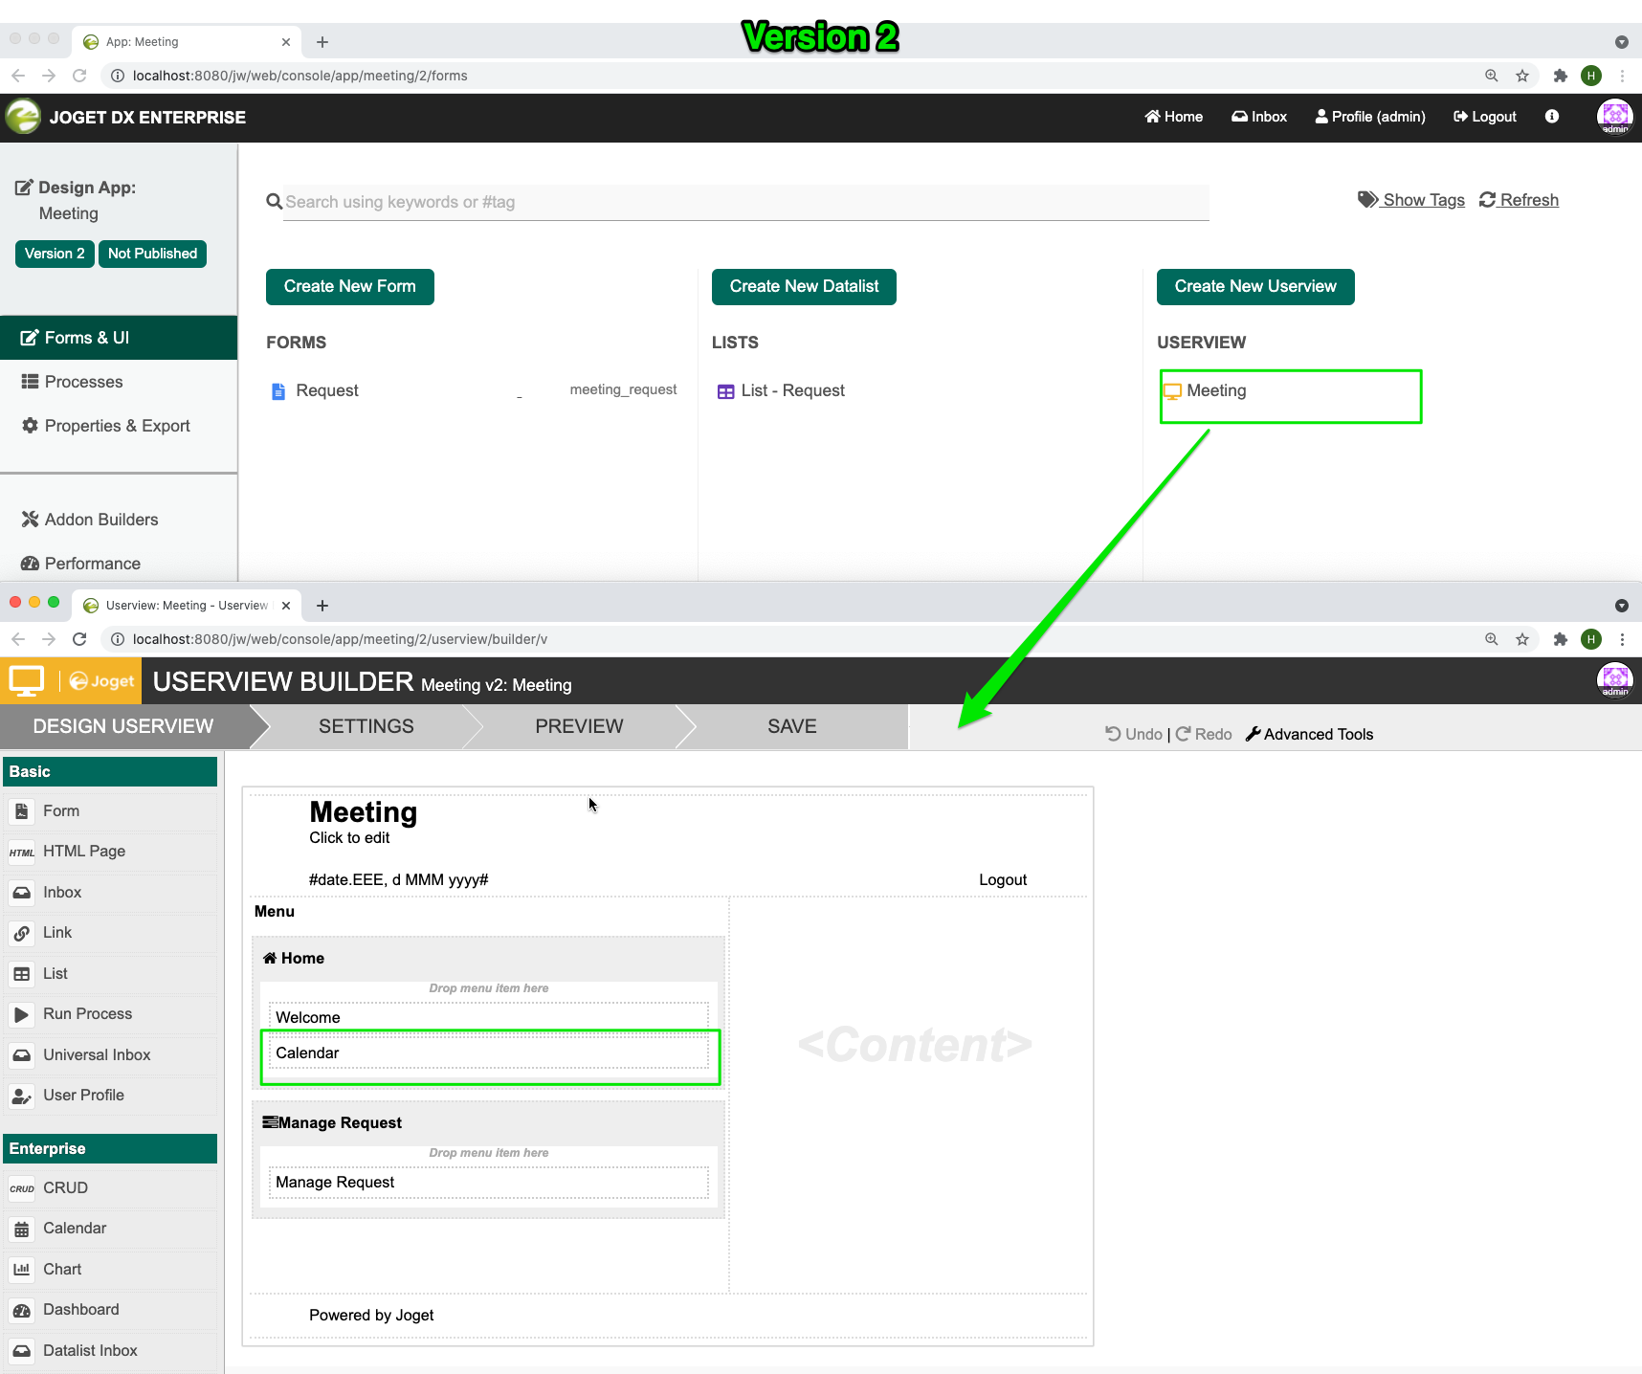Screen dimensions: 1642x1374
Task: Click the Joget logo in the builder header
Action: [x=102, y=681]
